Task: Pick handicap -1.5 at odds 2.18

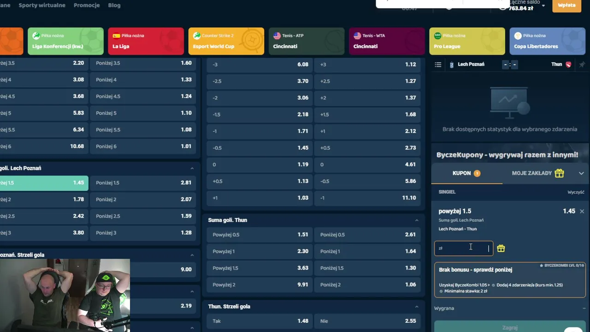Action: [x=260, y=114]
